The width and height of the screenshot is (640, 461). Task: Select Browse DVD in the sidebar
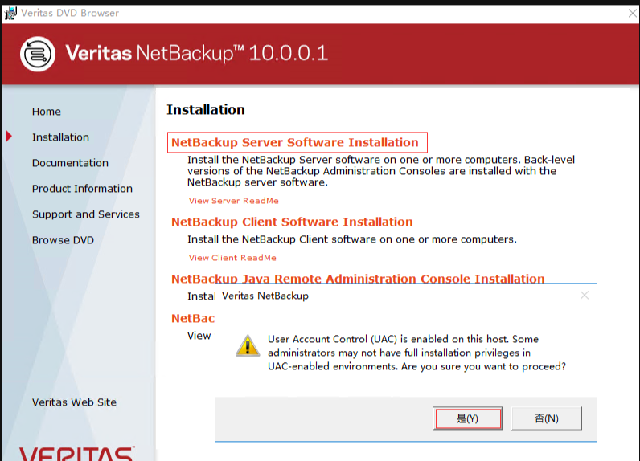click(x=63, y=240)
